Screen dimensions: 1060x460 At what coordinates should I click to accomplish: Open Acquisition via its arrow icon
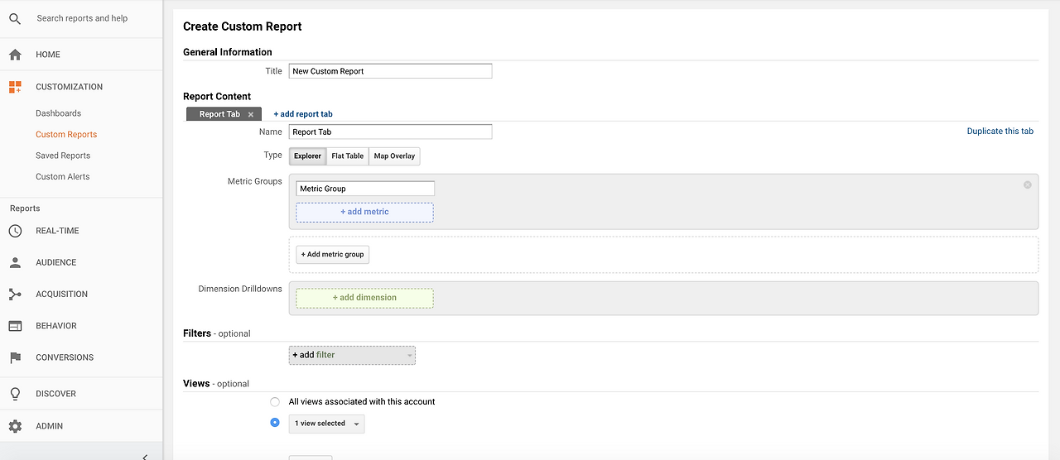[15, 294]
